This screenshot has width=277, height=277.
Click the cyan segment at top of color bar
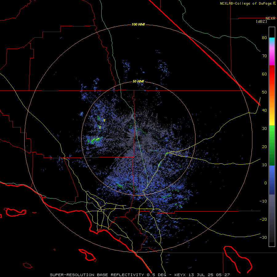point(272,40)
